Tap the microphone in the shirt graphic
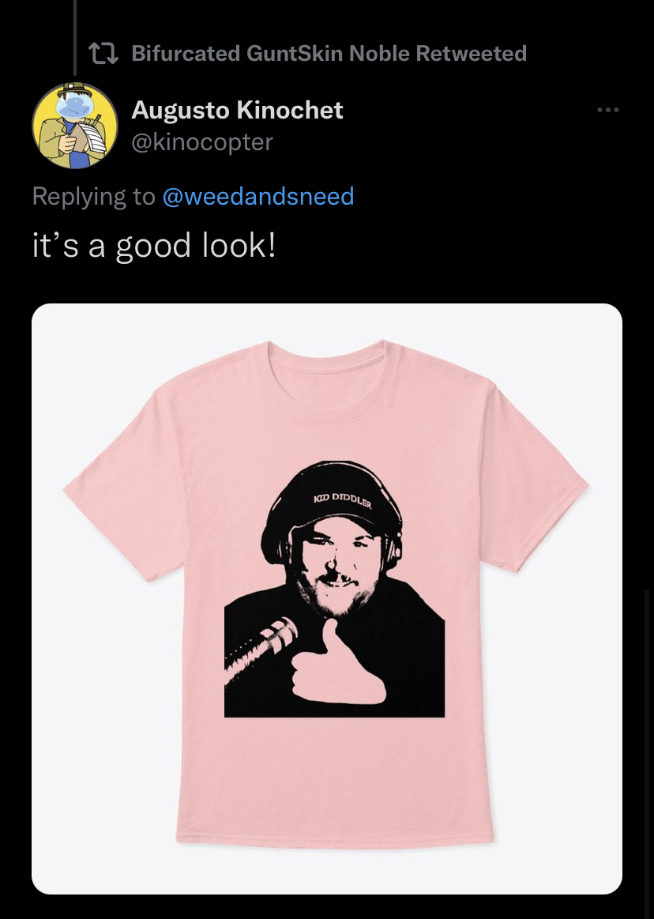 tap(260, 648)
